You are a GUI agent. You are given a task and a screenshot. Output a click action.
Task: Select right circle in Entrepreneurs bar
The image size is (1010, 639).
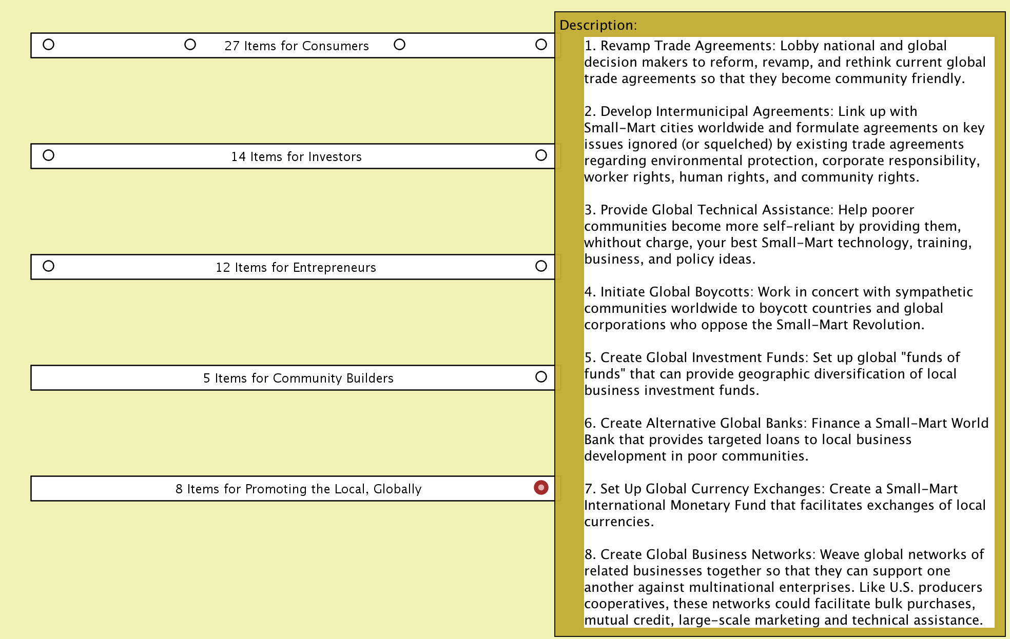click(x=541, y=266)
